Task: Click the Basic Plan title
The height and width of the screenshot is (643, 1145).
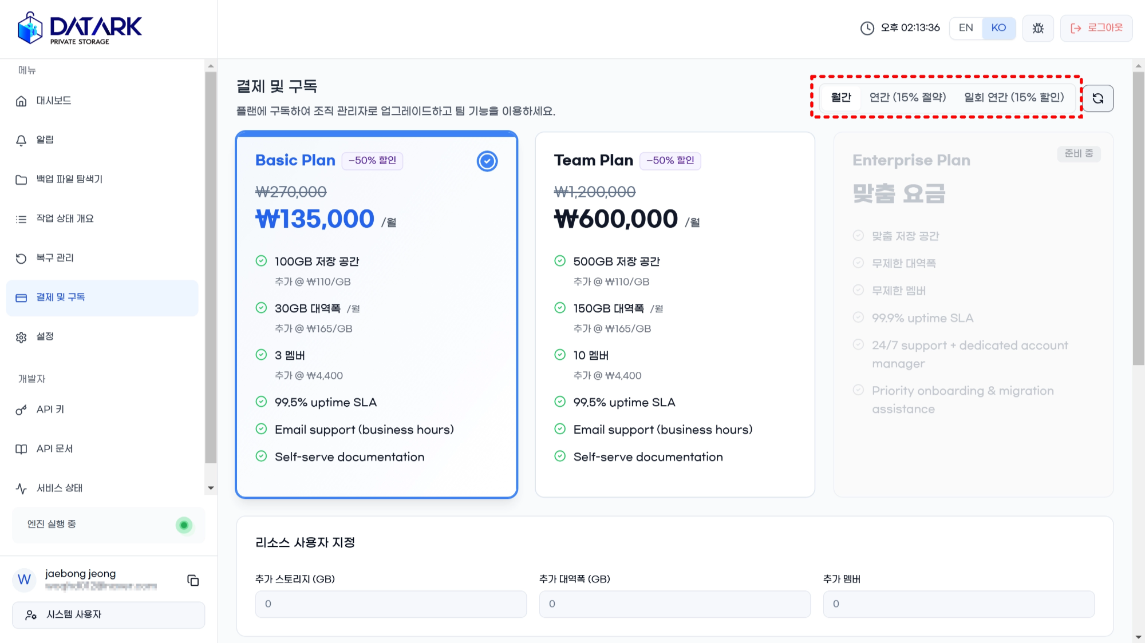Action: click(x=295, y=160)
